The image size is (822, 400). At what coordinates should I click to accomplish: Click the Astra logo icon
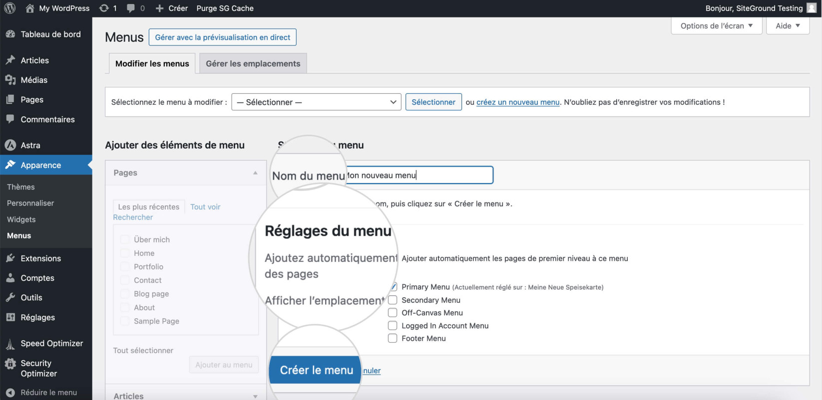[x=10, y=145]
